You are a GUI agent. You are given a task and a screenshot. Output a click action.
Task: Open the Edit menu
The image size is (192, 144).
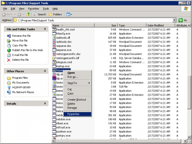tap(13, 9)
